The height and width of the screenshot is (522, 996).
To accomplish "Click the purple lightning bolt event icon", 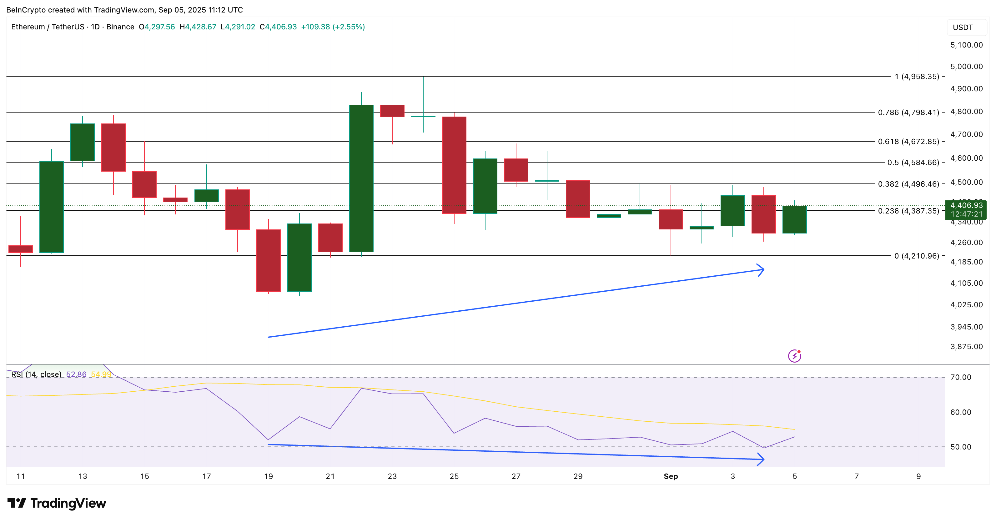I will pyautogui.click(x=794, y=356).
